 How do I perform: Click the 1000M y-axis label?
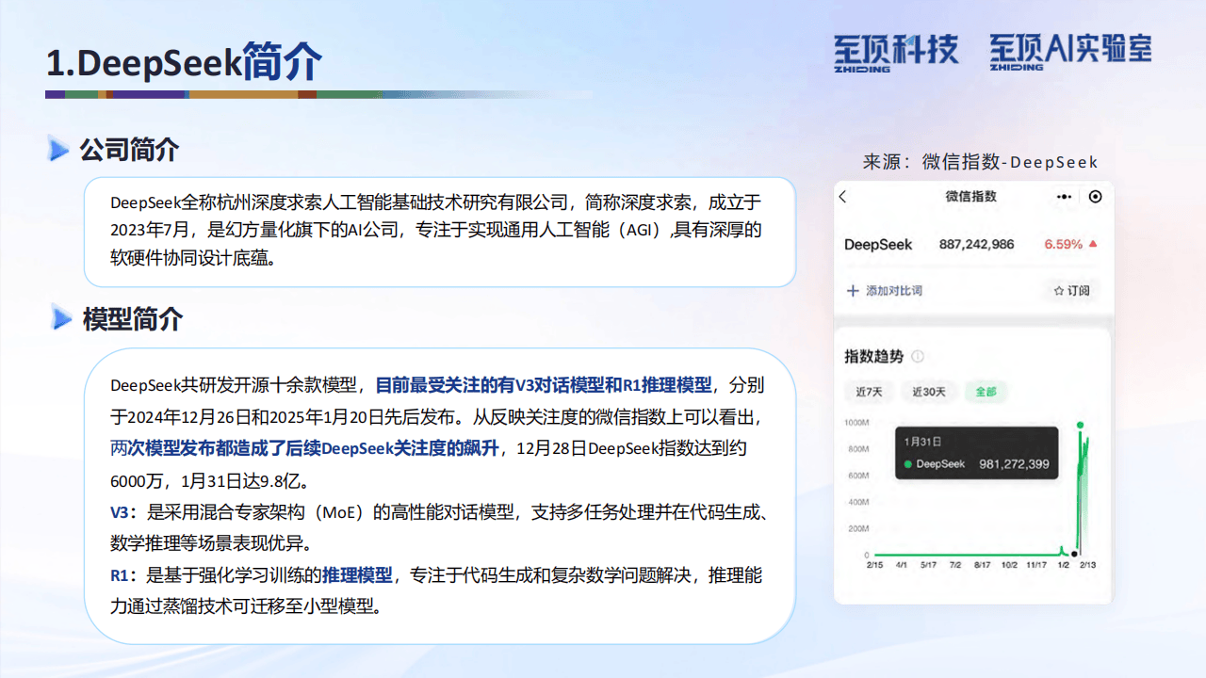tap(856, 423)
